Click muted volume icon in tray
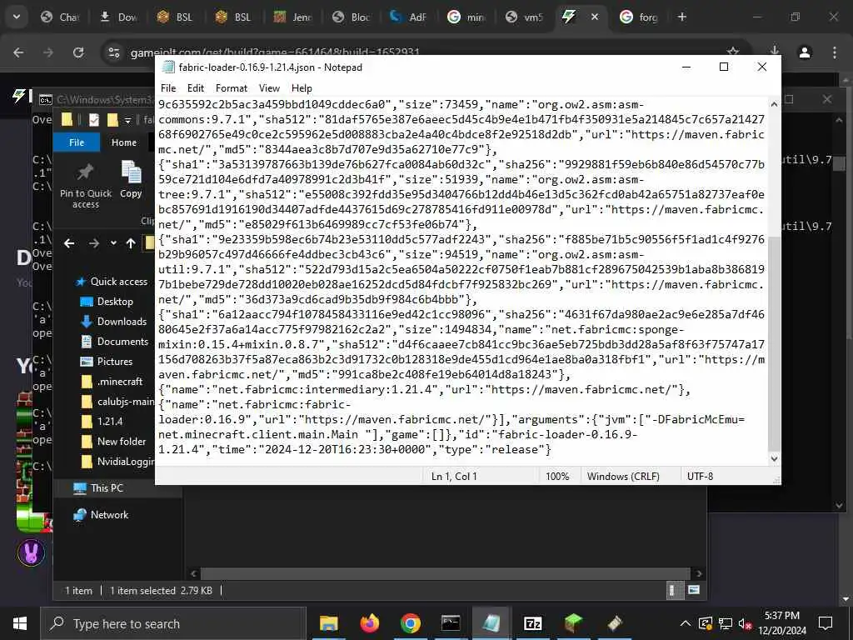Viewport: 853px width, 640px height. [745, 623]
